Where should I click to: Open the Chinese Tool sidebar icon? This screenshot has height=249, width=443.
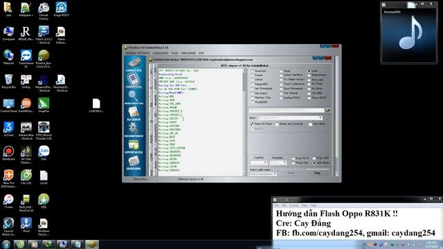click(134, 81)
